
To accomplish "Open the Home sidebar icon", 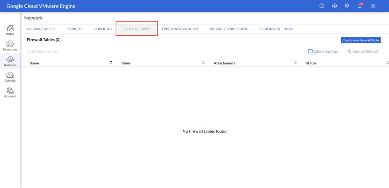I will pyautogui.click(x=10, y=30).
